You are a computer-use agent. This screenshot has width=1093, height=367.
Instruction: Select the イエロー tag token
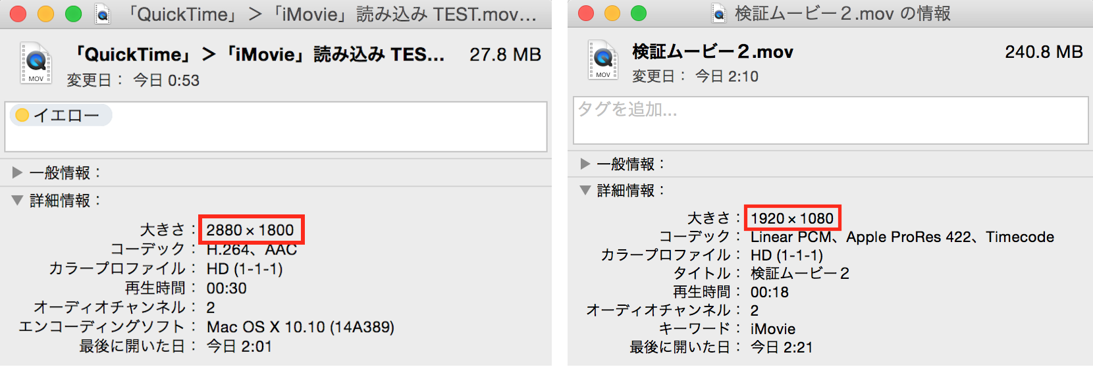coord(61,116)
